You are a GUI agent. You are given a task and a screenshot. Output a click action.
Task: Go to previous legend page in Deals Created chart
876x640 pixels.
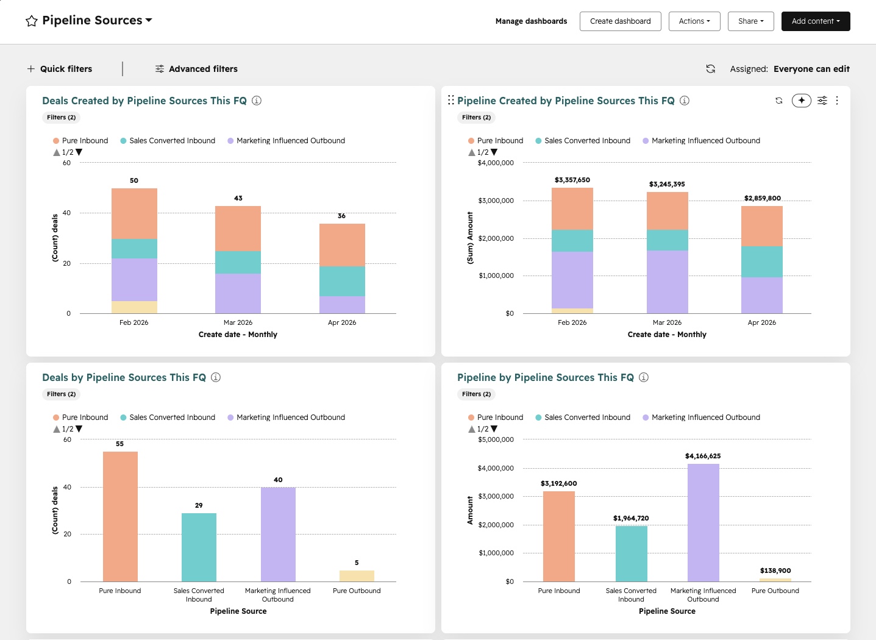click(x=57, y=152)
